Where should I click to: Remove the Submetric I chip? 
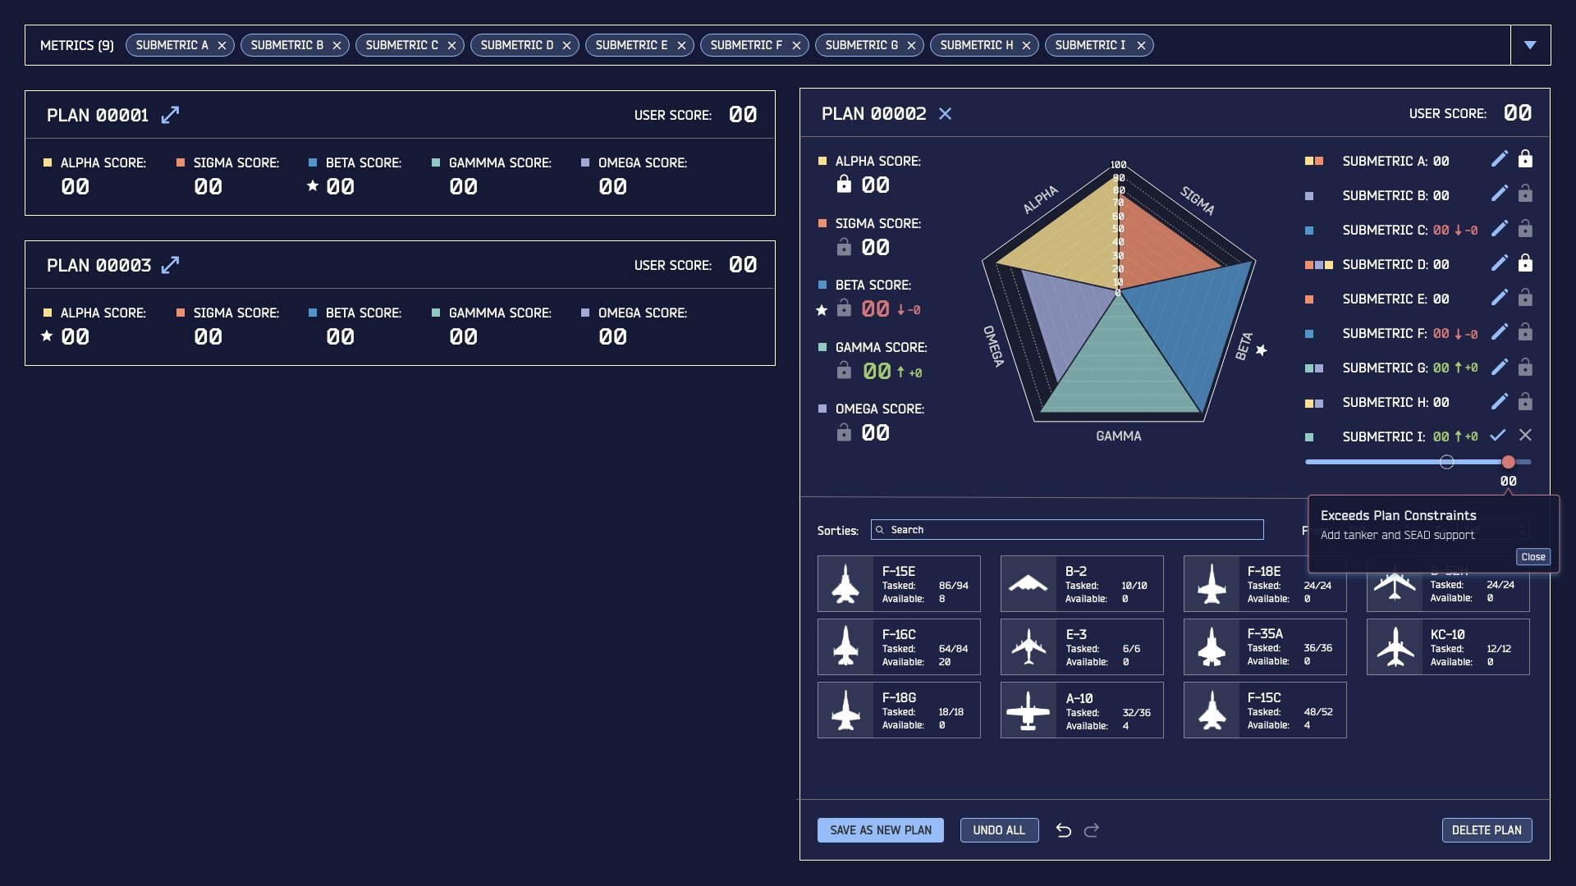coord(1141,46)
